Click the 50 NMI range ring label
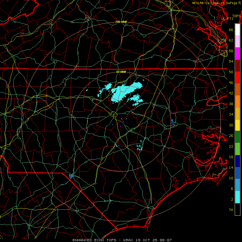Screen dimensions: 242x242 click(x=121, y=72)
